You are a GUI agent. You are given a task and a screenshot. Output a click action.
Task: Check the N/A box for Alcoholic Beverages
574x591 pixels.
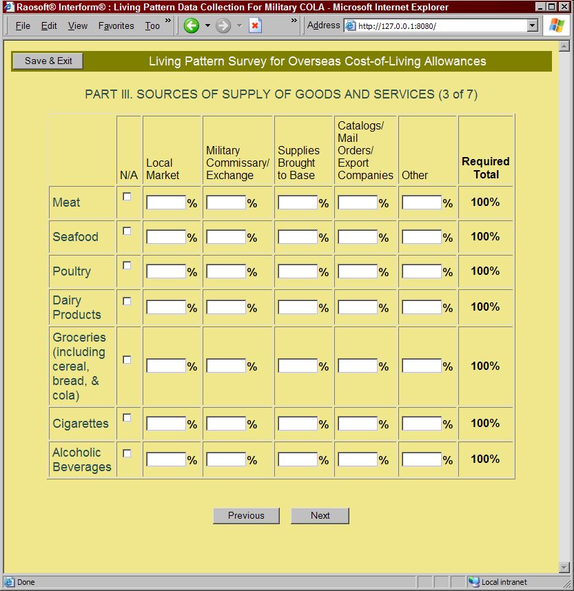click(127, 453)
